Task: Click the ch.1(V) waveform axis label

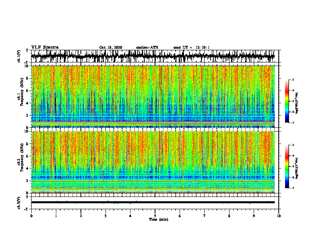Action: tap(19, 56)
